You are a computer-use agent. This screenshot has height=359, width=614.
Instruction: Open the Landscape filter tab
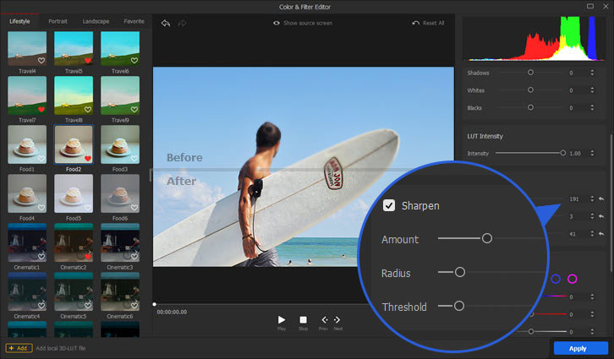point(96,20)
